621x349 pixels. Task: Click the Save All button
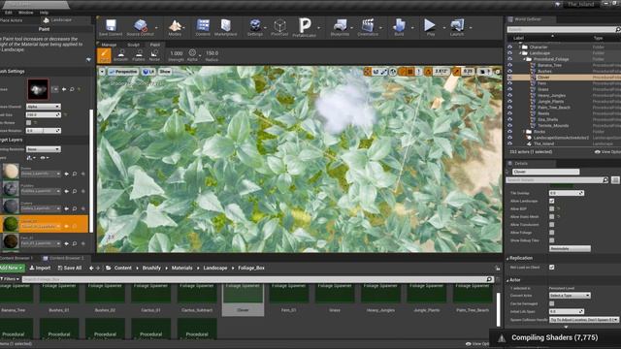(70, 268)
